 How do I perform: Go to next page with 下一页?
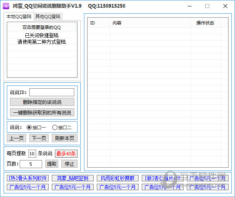pyautogui.click(x=39, y=138)
